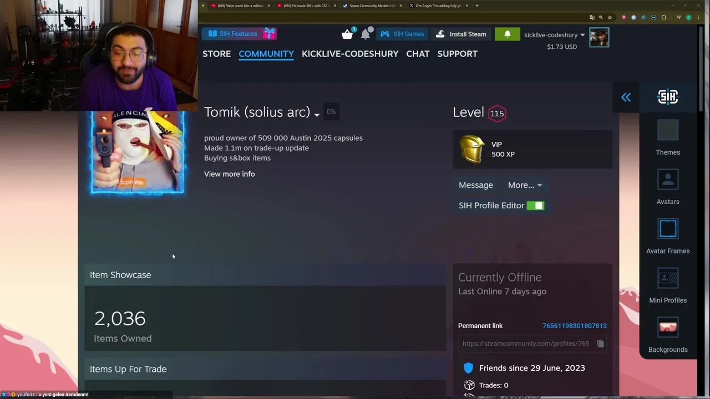Click the green notification bell button
Screen dimensions: 710x399
(x=507, y=34)
